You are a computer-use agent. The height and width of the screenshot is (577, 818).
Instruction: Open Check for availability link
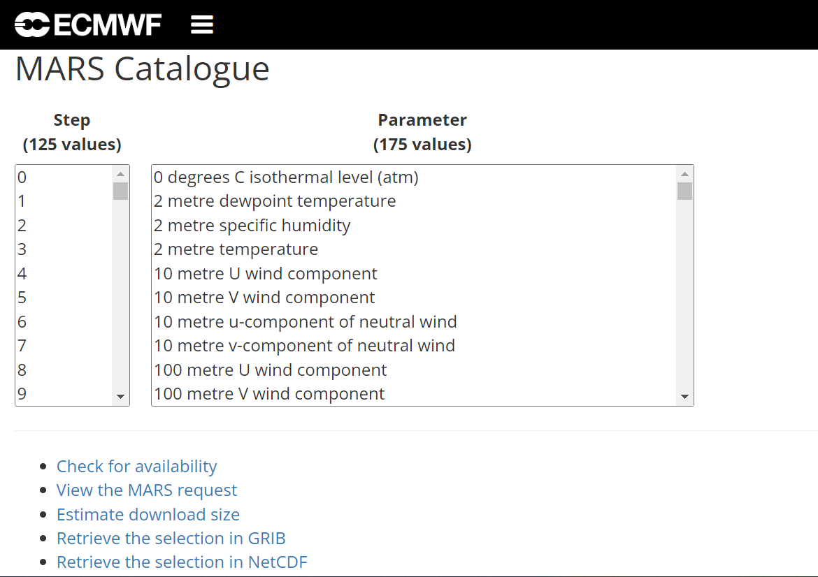pyautogui.click(x=136, y=466)
